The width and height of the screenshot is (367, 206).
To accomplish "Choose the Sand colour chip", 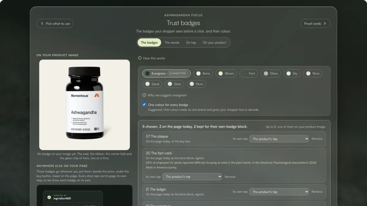I will [152, 84].
